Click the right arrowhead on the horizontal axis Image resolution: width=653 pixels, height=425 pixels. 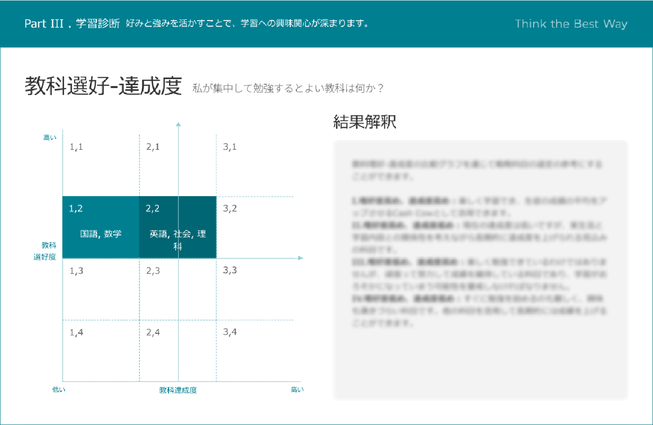click(301, 258)
